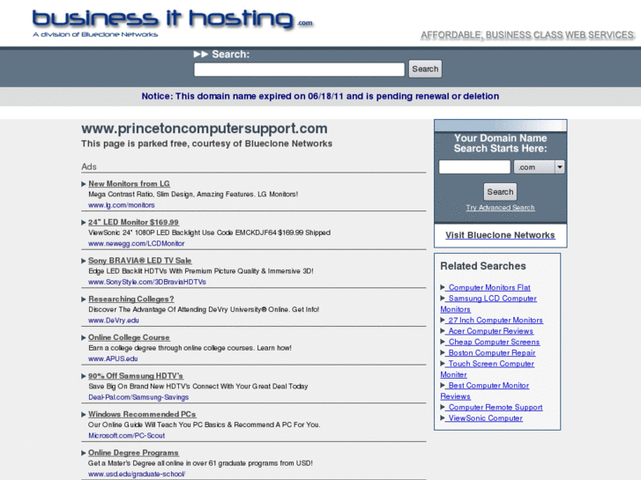This screenshot has width=641, height=480.
Task: Open the Online Degree Programs ad
Action: click(x=133, y=453)
